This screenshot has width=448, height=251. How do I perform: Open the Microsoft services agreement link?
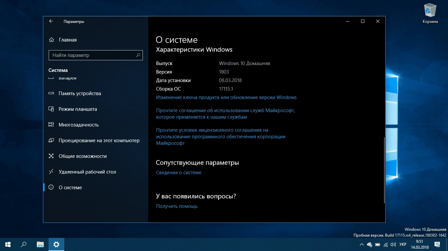click(226, 114)
